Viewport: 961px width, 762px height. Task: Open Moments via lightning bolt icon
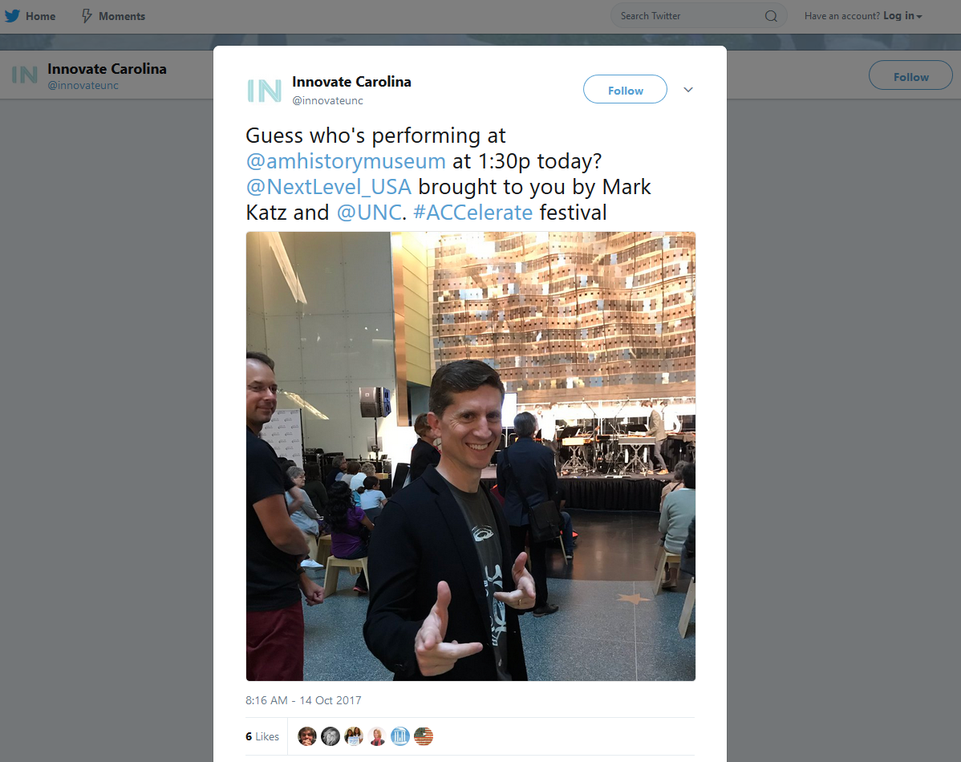click(x=87, y=16)
